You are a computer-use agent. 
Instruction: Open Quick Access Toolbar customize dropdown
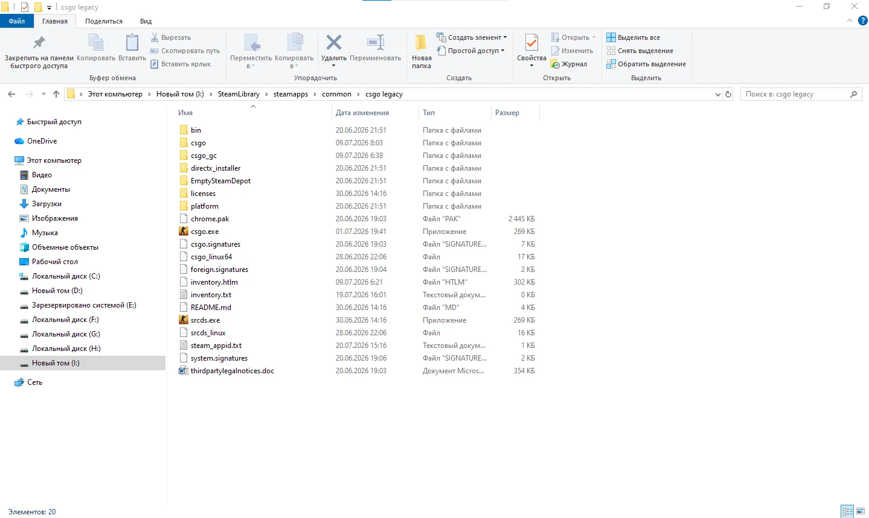point(49,8)
